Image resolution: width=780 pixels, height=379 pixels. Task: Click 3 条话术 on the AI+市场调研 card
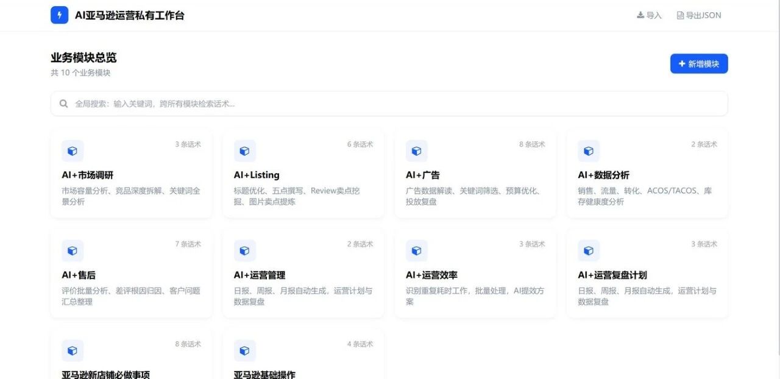[x=188, y=144]
